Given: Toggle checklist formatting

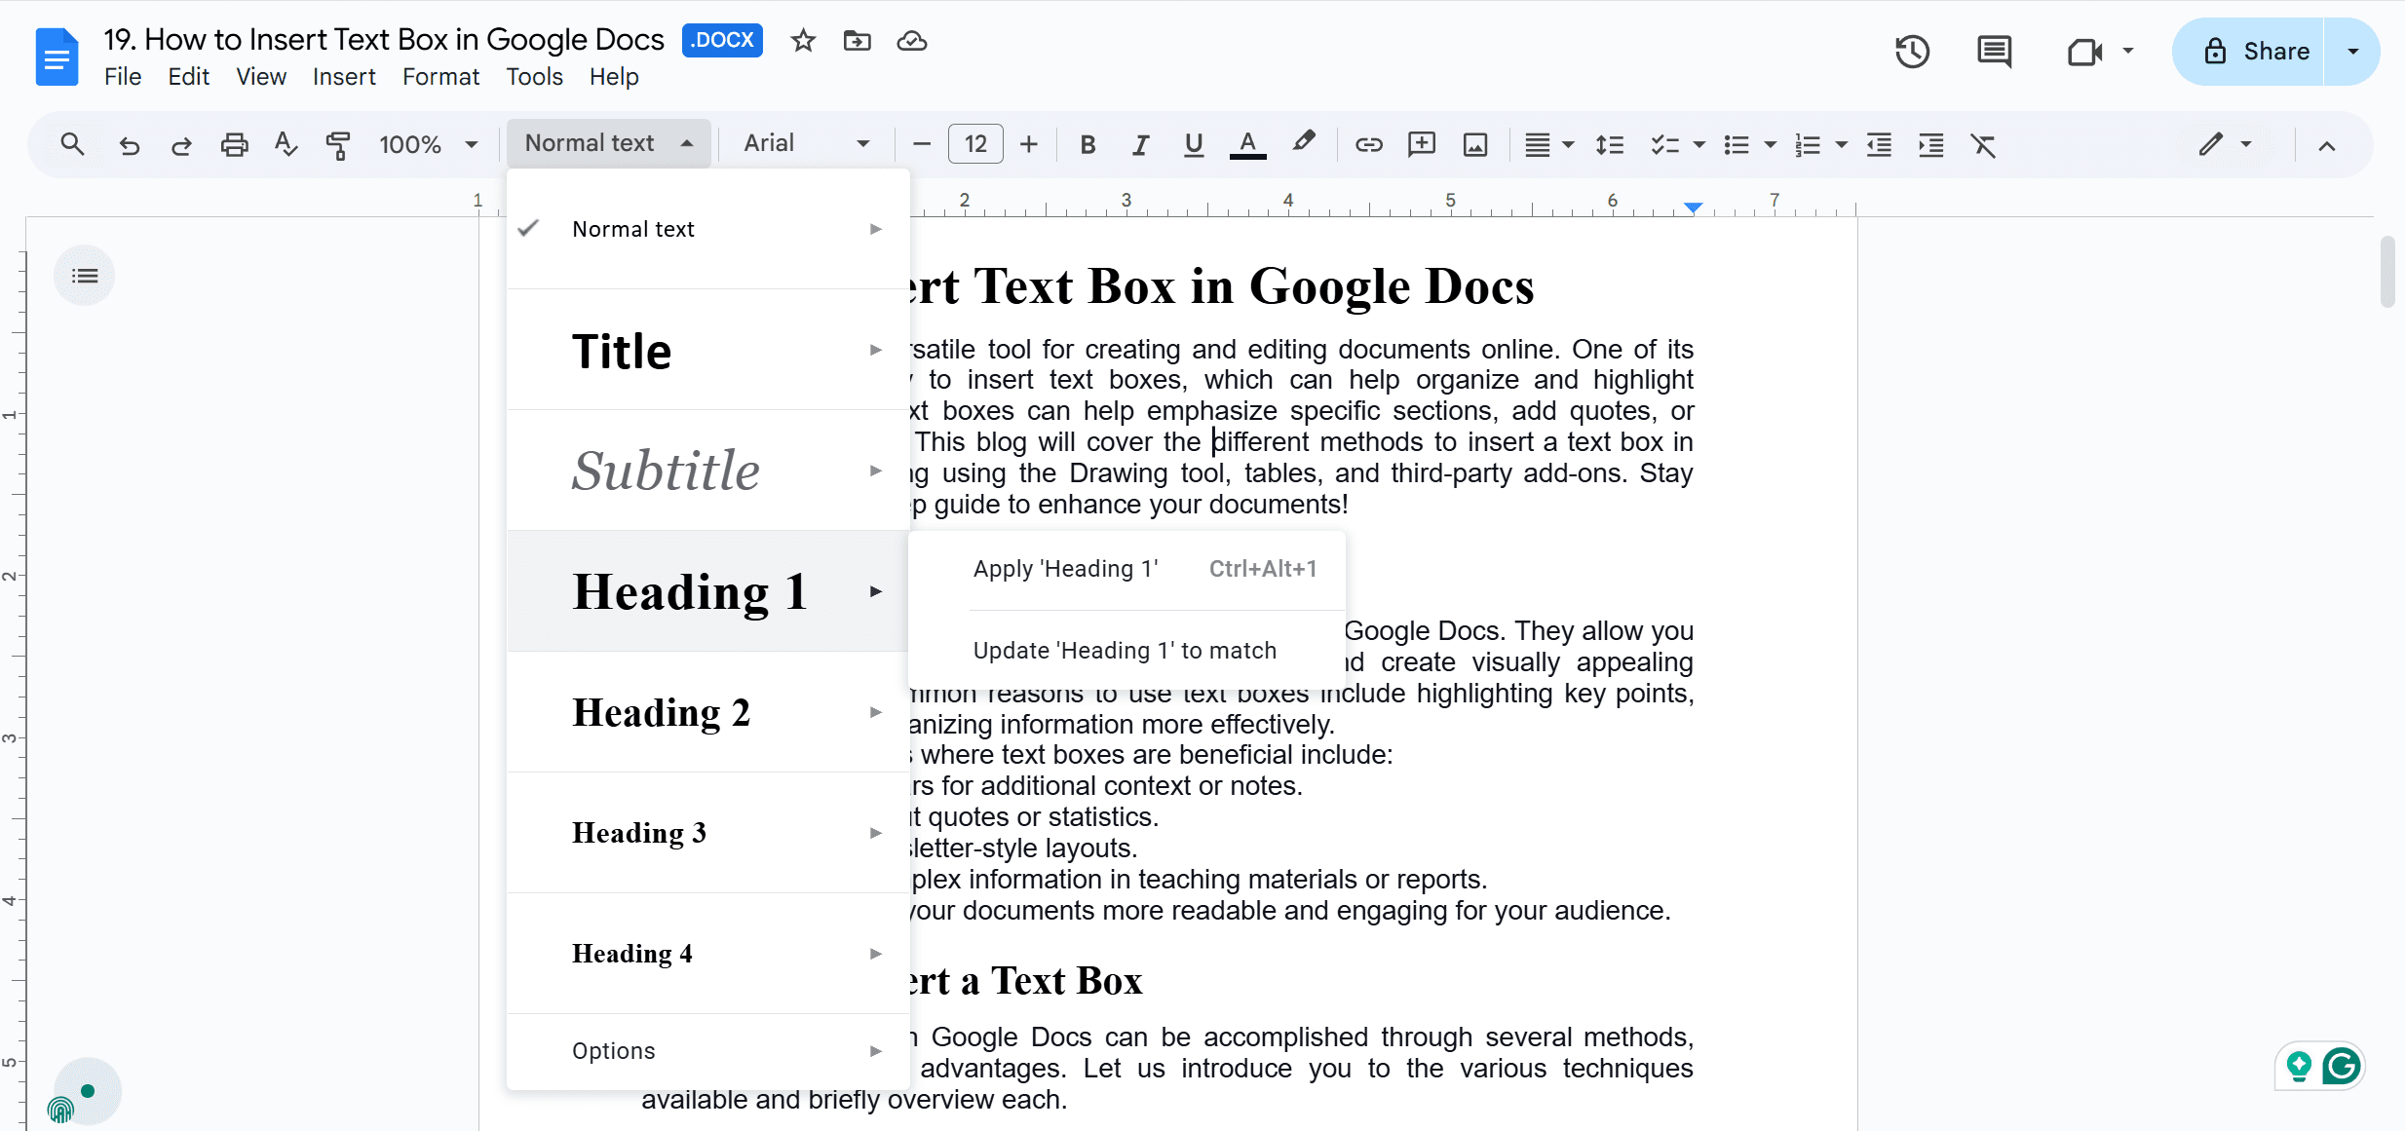Looking at the screenshot, I should click(x=1664, y=145).
